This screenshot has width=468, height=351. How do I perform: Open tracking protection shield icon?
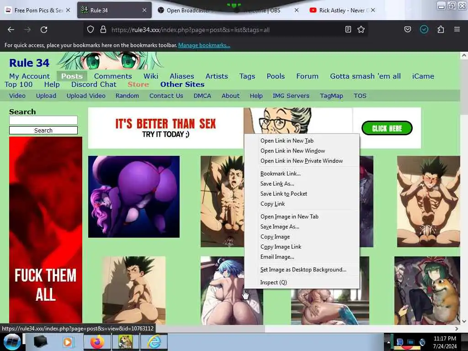(x=90, y=30)
